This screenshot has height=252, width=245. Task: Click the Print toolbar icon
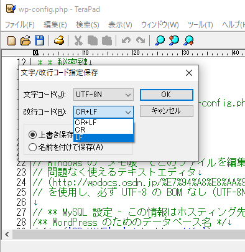tap(59, 40)
